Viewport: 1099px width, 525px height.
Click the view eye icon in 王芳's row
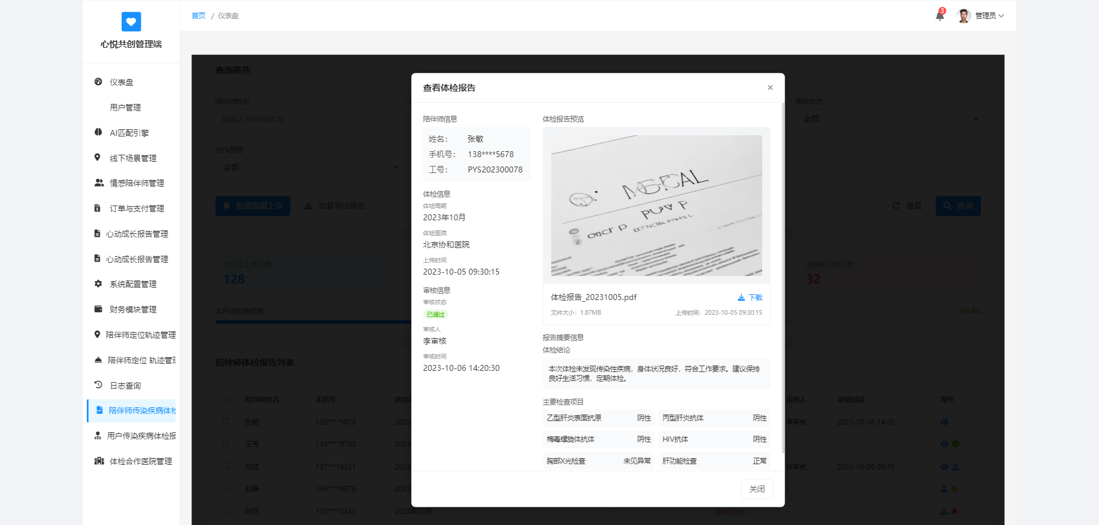tap(944, 444)
